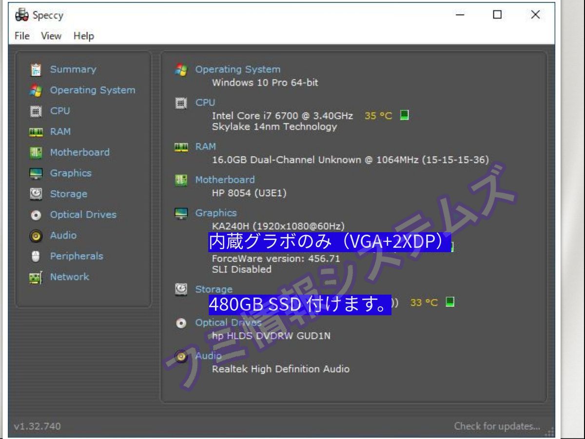The height and width of the screenshot is (439, 585).
Task: Click the Network card sidebar icon
Action: (x=36, y=278)
